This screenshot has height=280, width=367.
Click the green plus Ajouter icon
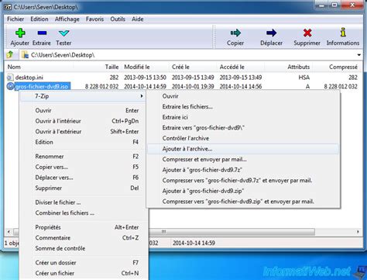point(20,33)
